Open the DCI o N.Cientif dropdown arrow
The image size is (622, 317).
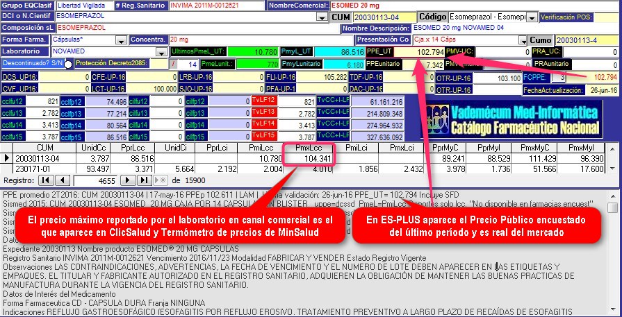click(321, 17)
